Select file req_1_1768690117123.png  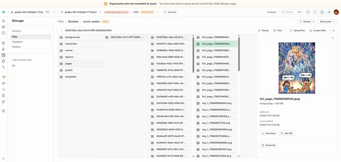pyautogui.click(x=217, y=123)
